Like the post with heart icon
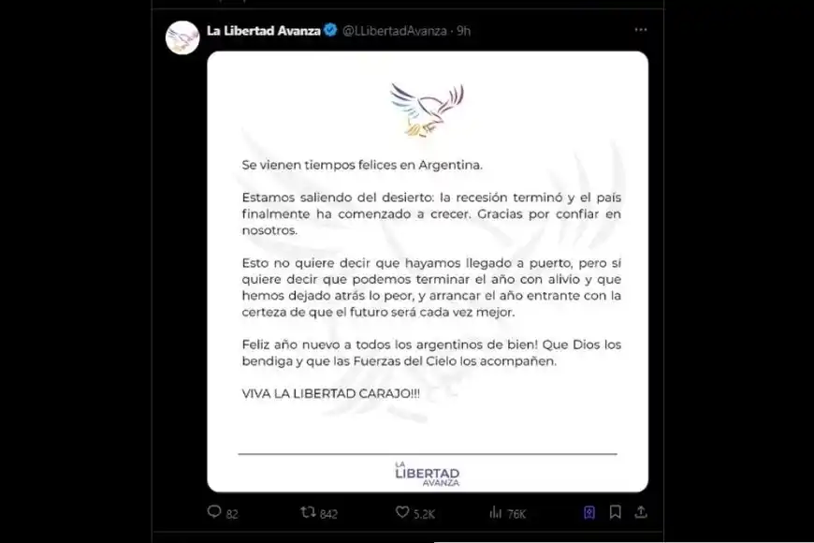The width and height of the screenshot is (814, 543). coord(402,512)
